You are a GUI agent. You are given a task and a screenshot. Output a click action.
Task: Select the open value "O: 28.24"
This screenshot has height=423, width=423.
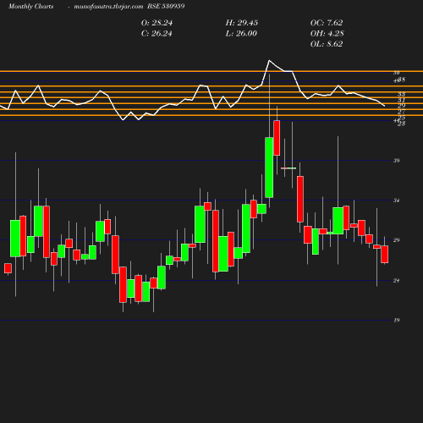click(157, 23)
